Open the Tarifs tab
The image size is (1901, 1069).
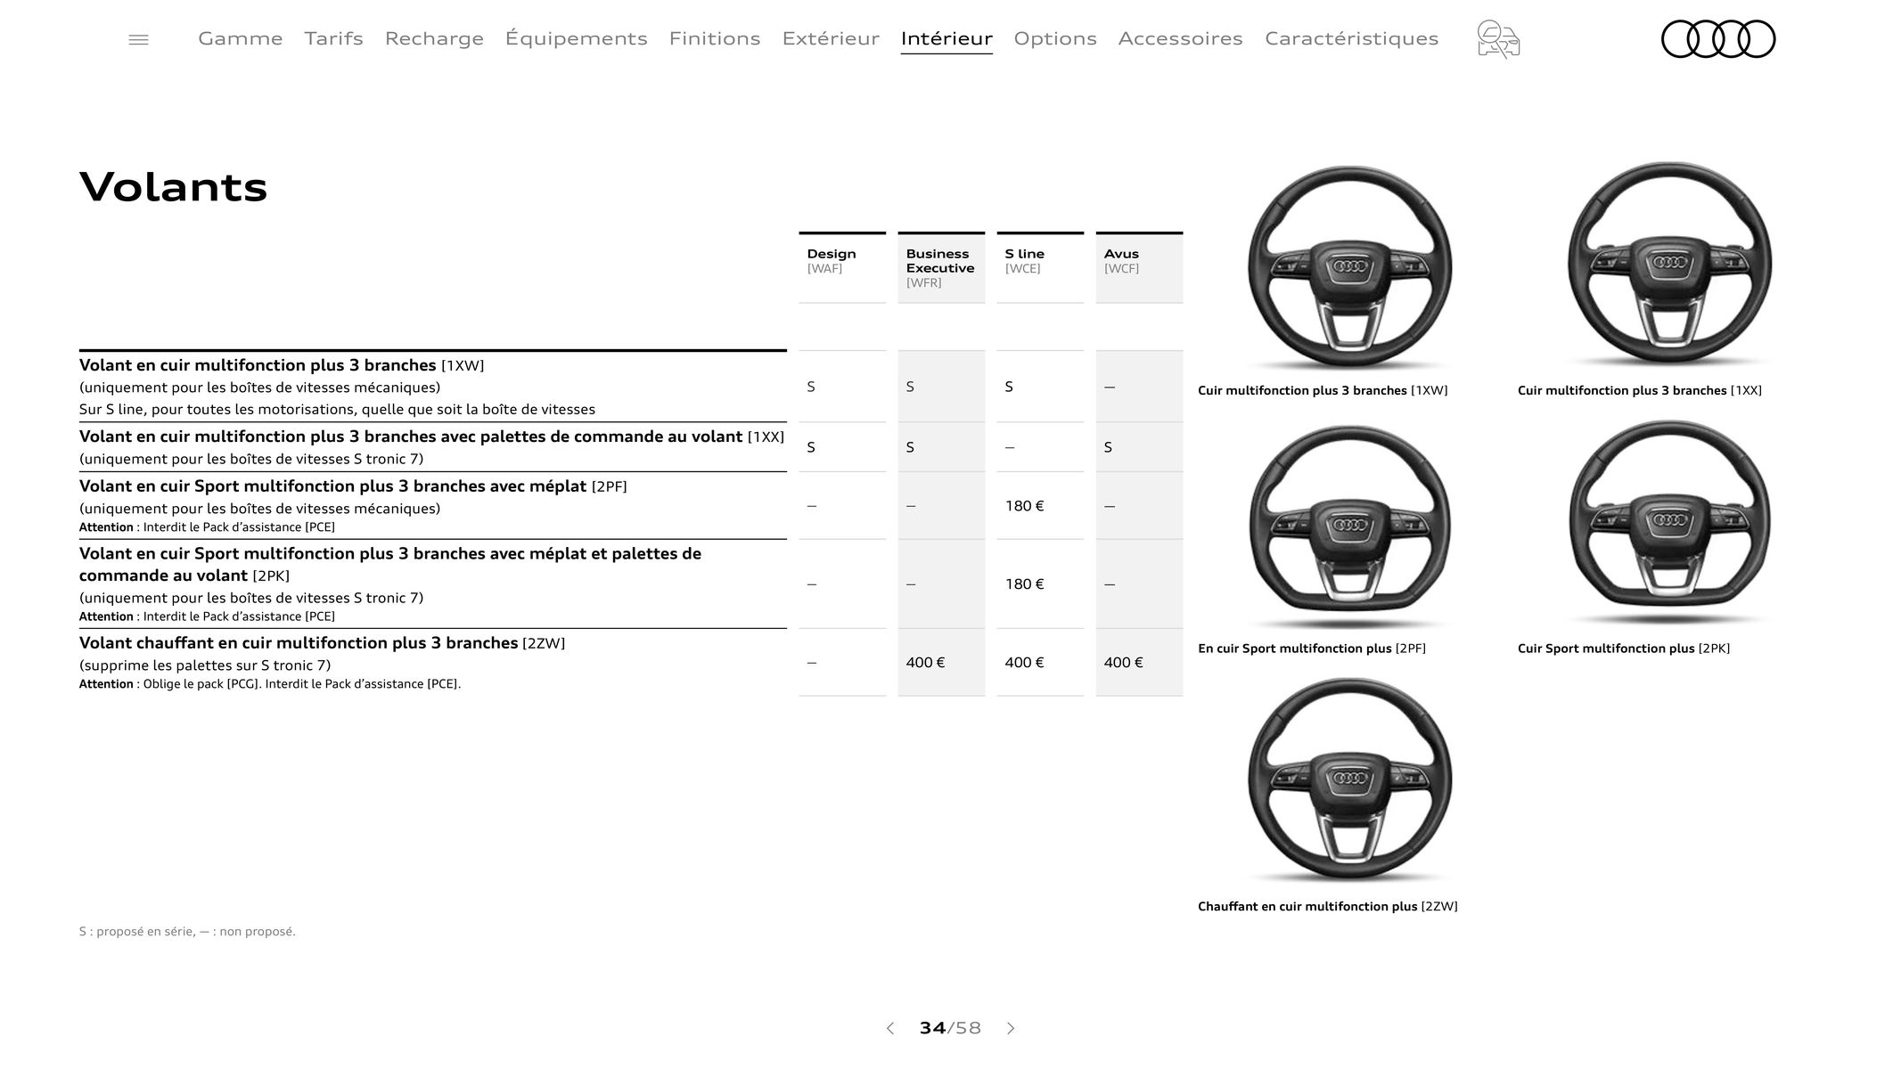333,38
